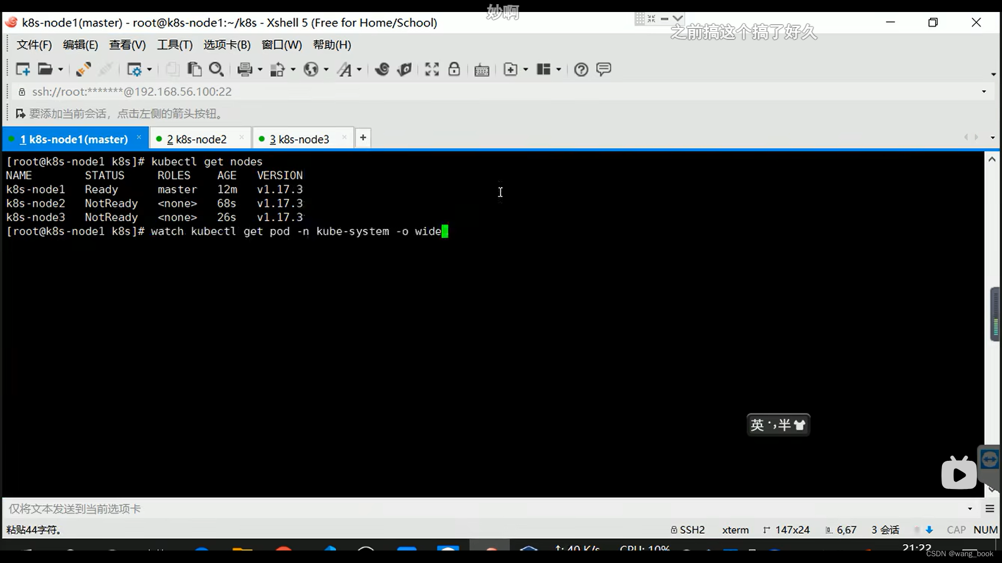Expand the 窗口(W) window menu
This screenshot has height=563, width=1002.
pos(281,45)
